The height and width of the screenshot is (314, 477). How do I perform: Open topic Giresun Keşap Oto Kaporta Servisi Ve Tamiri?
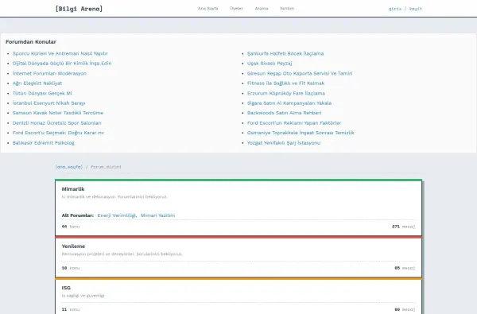pyautogui.click(x=300, y=73)
